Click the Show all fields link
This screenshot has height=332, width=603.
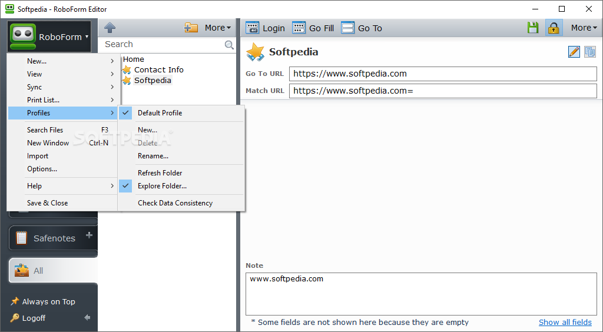point(565,322)
